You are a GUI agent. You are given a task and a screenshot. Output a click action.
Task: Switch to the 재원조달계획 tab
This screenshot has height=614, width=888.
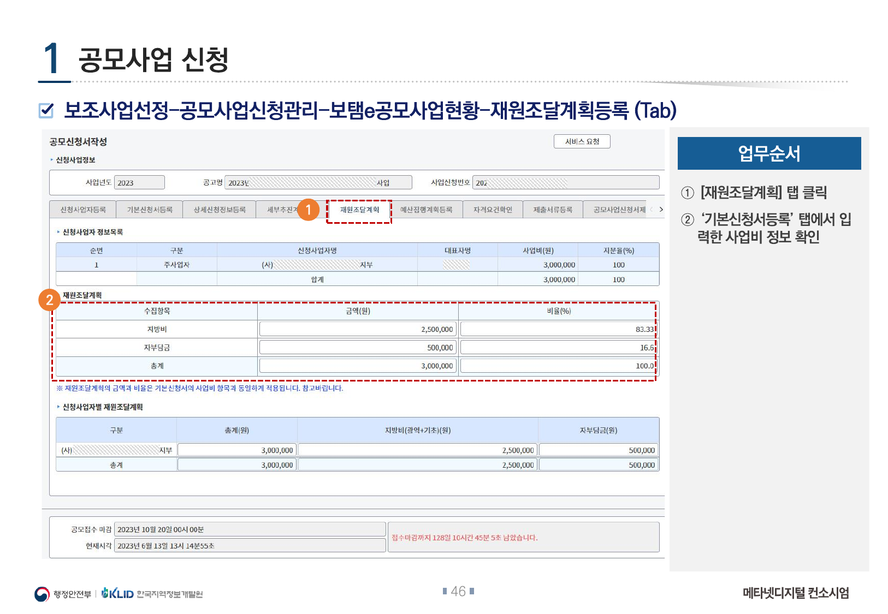(x=359, y=210)
